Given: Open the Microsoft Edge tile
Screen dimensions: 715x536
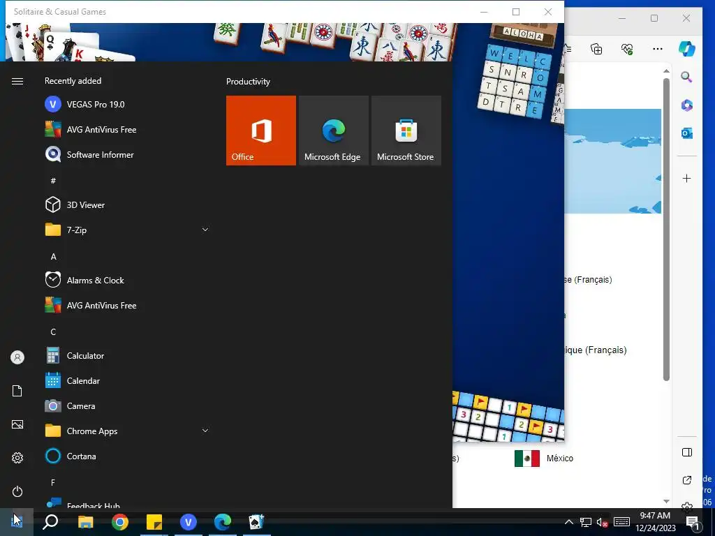Looking at the screenshot, I should coord(333,131).
